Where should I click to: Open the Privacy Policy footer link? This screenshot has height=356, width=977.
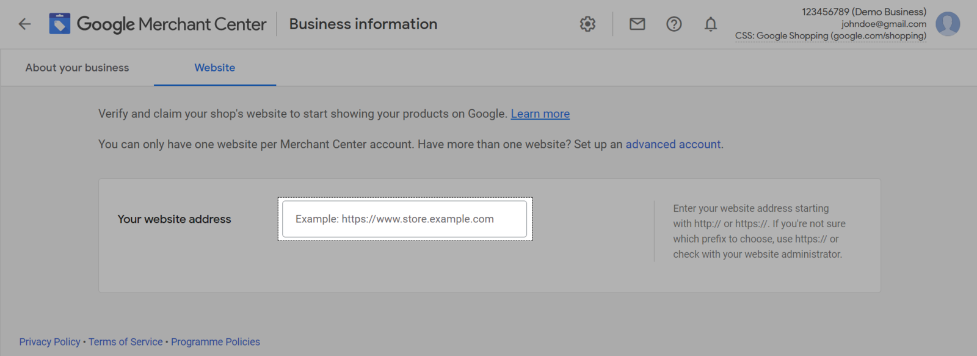tap(49, 342)
